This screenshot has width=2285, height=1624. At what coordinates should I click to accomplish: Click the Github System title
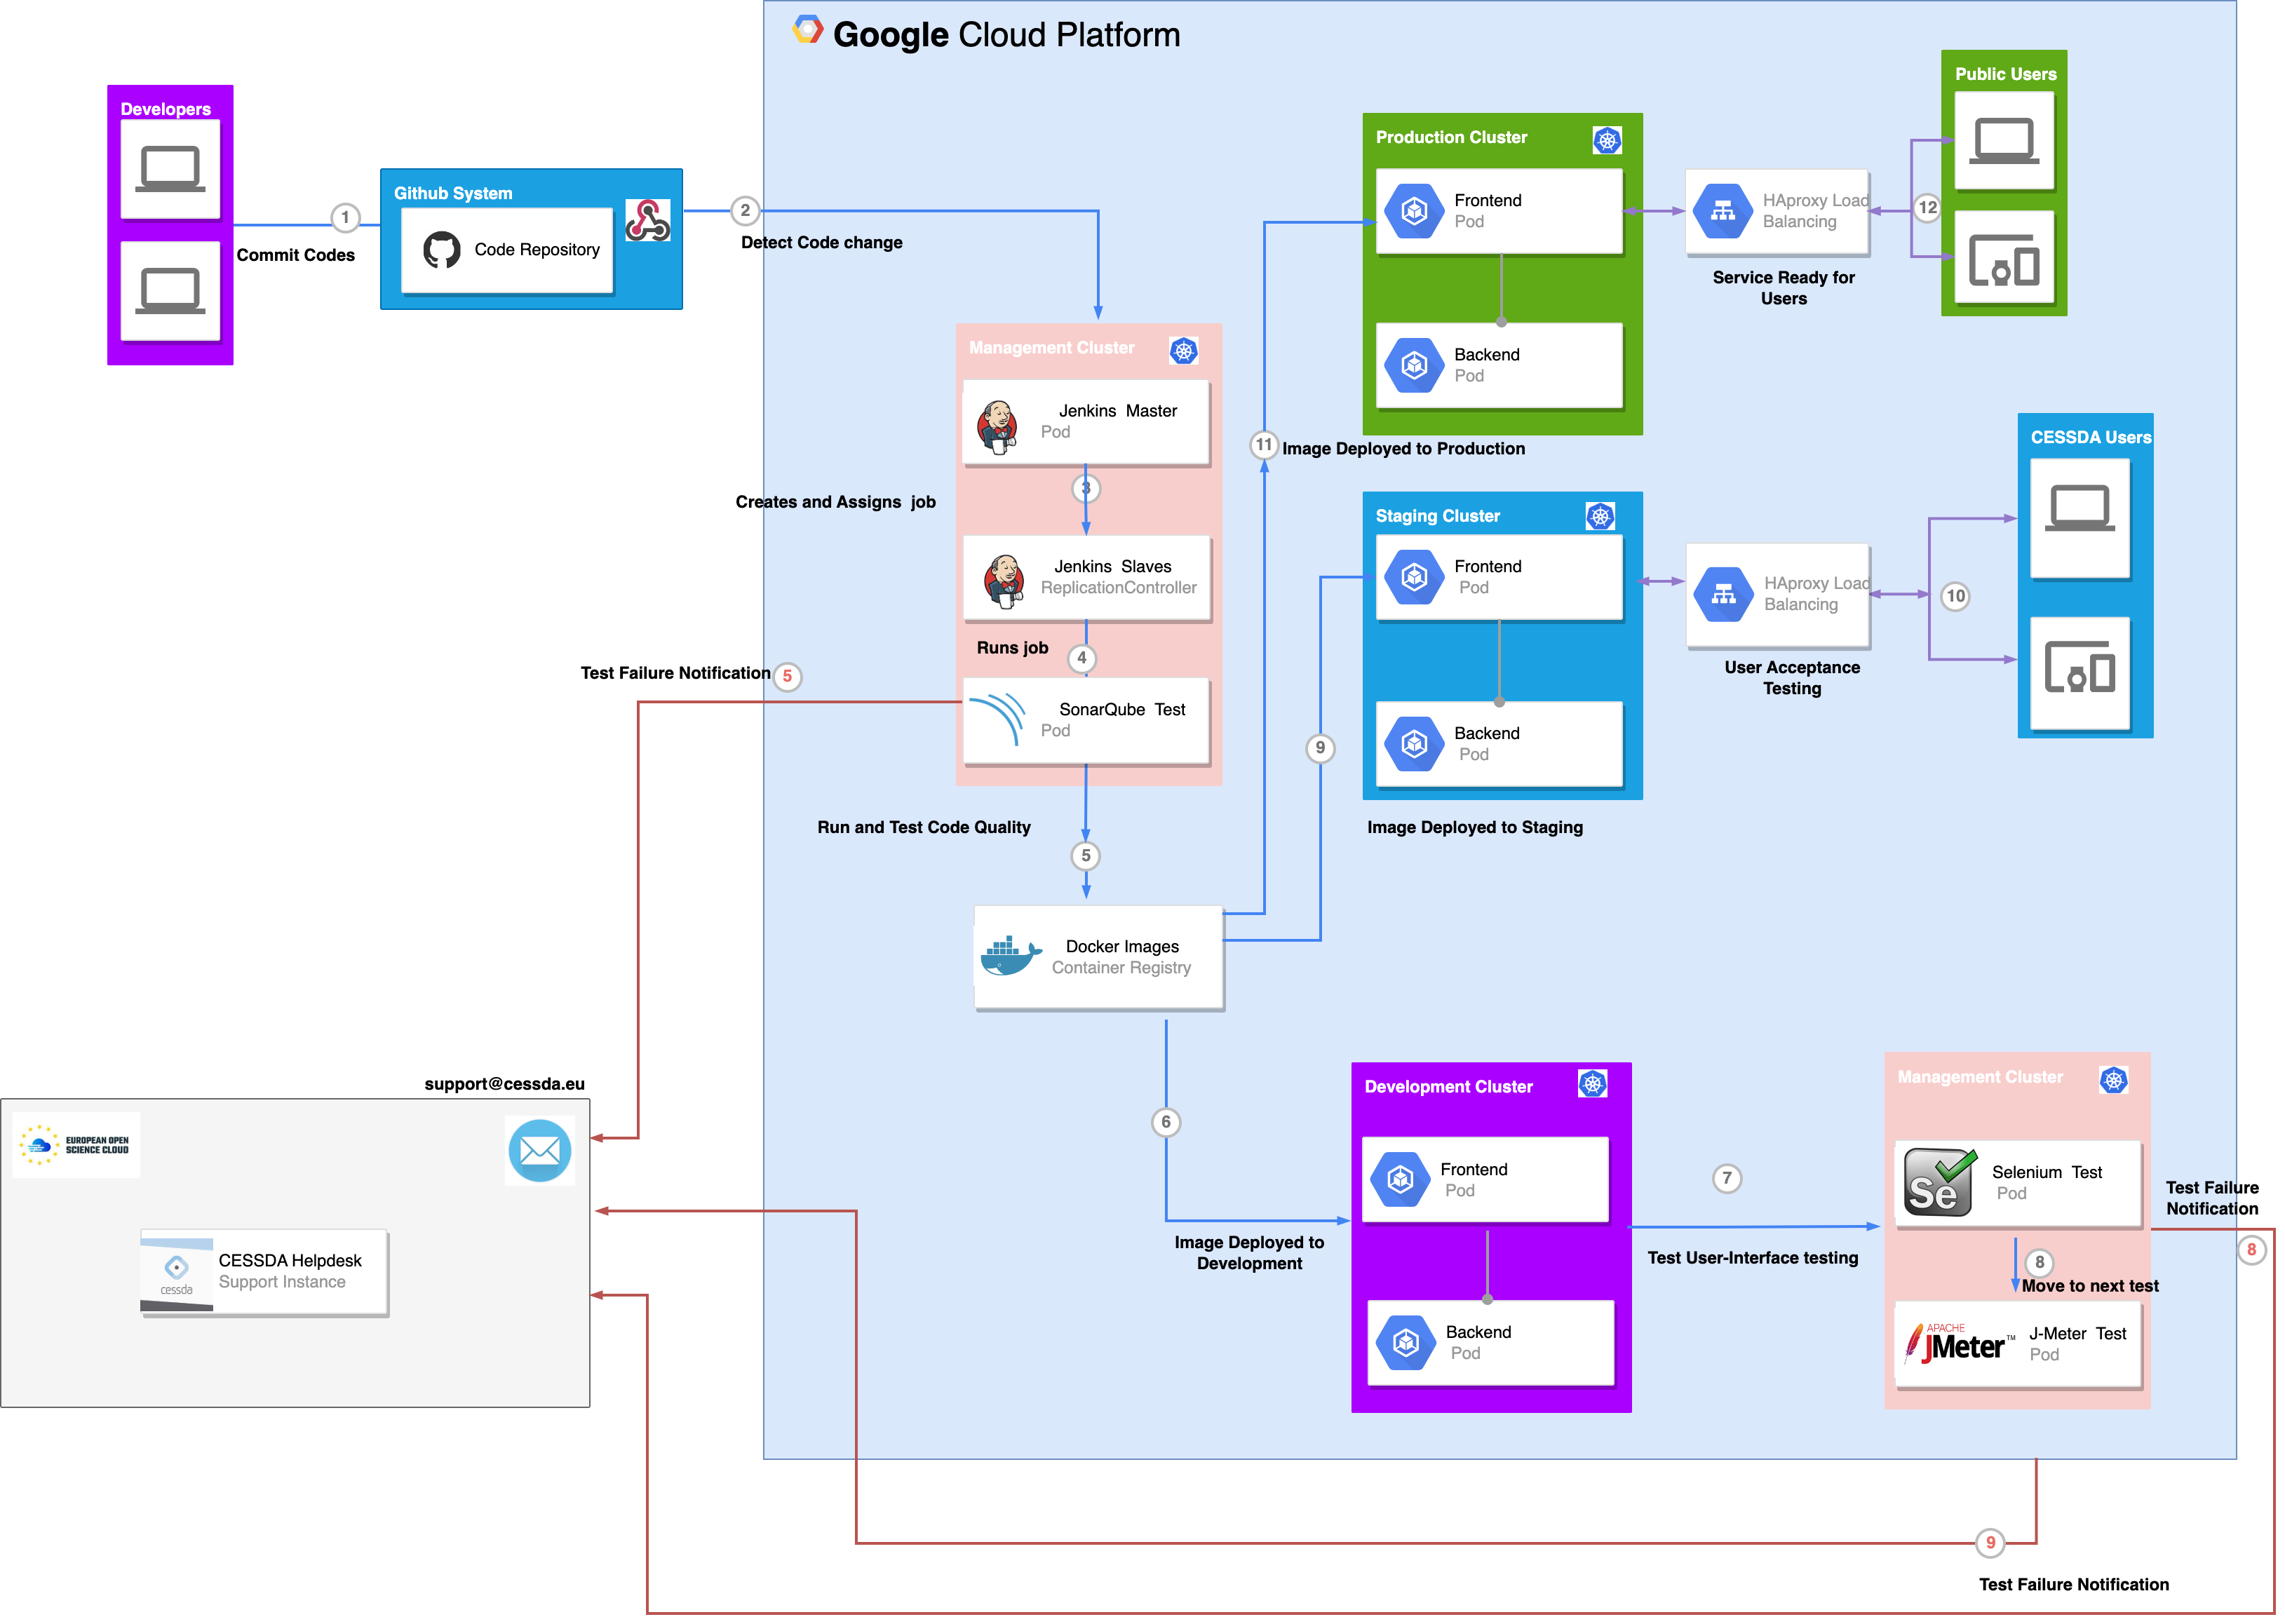(x=453, y=193)
